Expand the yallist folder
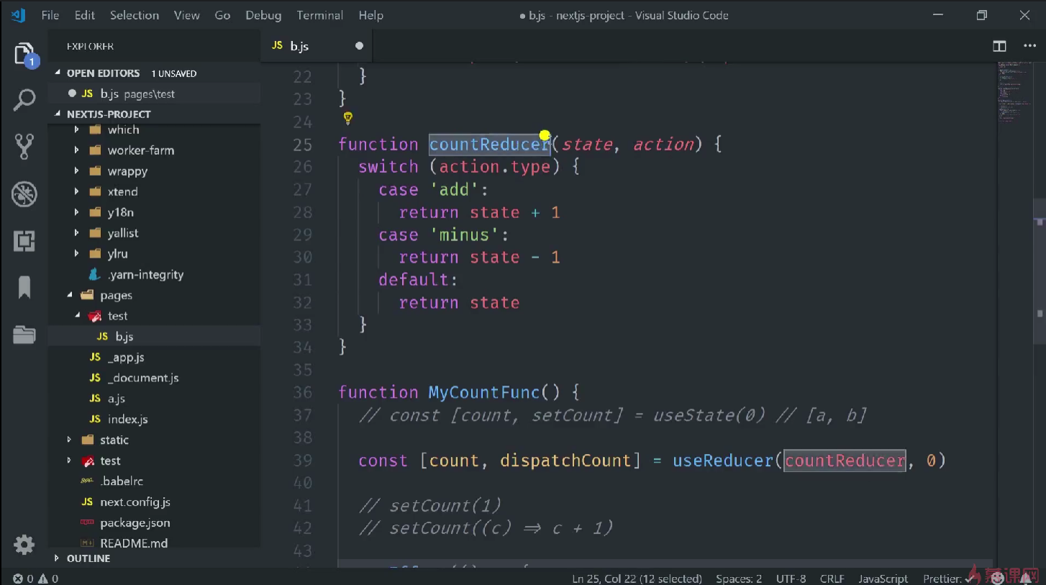The height and width of the screenshot is (585, 1046). point(123,233)
